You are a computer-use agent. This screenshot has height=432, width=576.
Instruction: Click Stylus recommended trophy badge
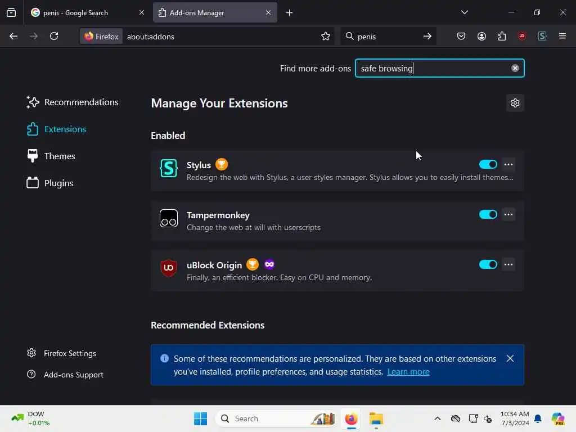222,164
